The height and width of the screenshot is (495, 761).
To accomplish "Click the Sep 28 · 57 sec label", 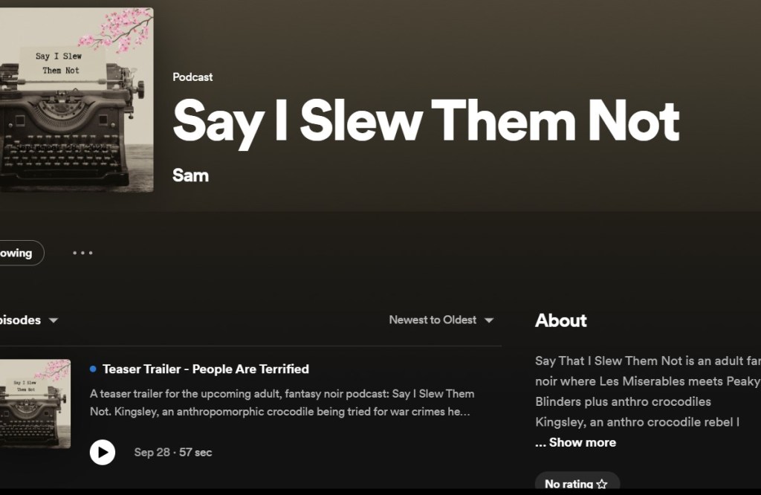I will (173, 452).
